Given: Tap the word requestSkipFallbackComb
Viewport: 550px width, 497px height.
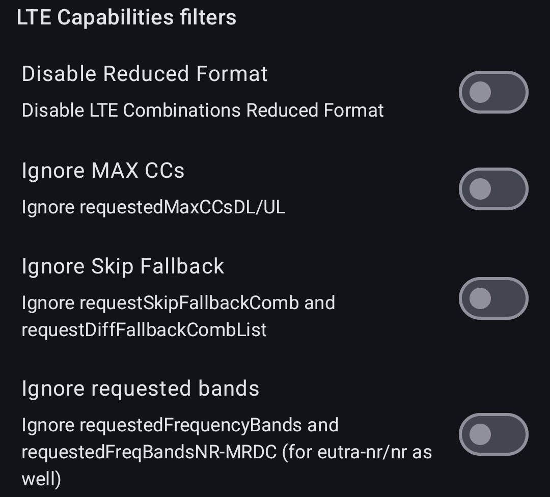Looking at the screenshot, I should [189, 303].
